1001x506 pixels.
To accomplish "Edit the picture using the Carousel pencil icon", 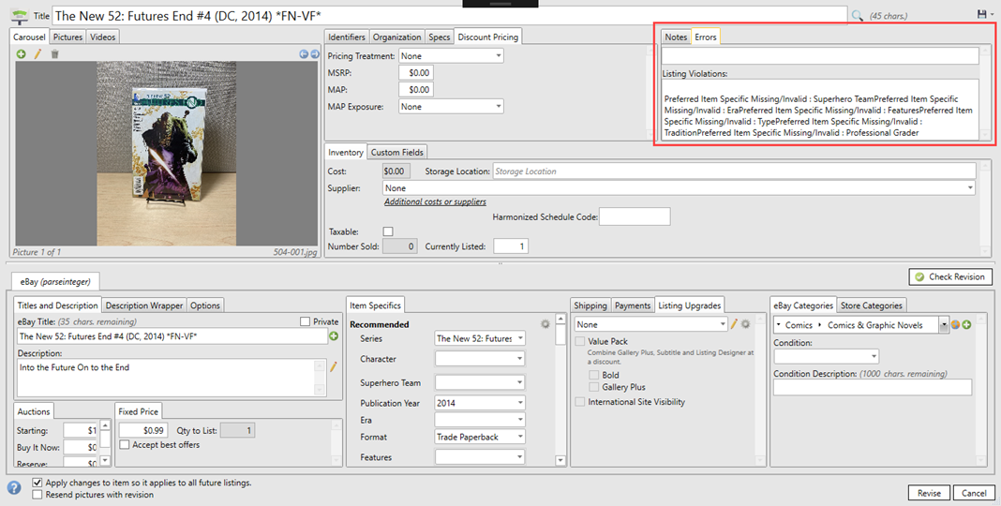I will pos(37,54).
